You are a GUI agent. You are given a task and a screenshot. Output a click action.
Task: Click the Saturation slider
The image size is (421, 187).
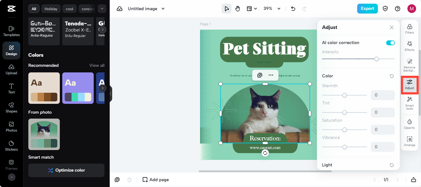pyautogui.click(x=344, y=130)
